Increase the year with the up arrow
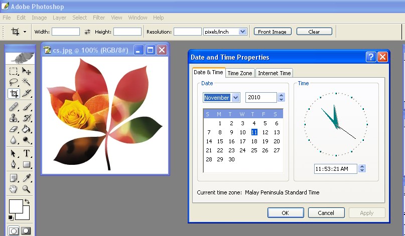 pyautogui.click(x=281, y=95)
